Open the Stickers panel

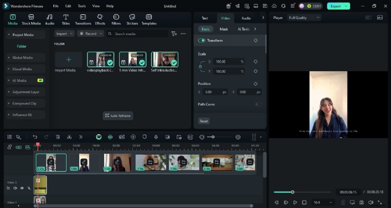click(132, 19)
